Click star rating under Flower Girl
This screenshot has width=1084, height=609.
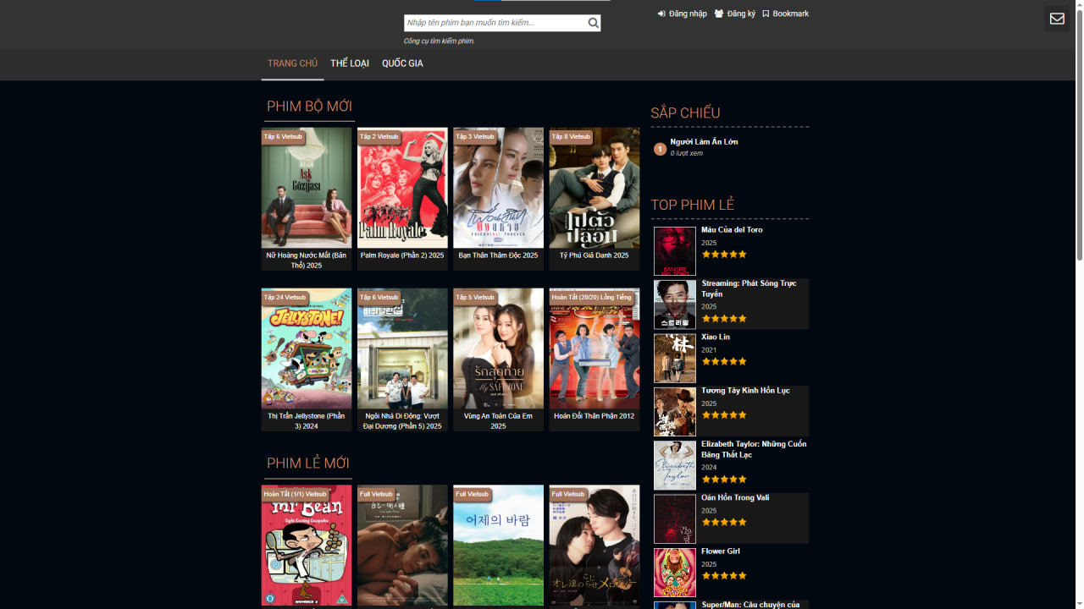pyautogui.click(x=724, y=575)
